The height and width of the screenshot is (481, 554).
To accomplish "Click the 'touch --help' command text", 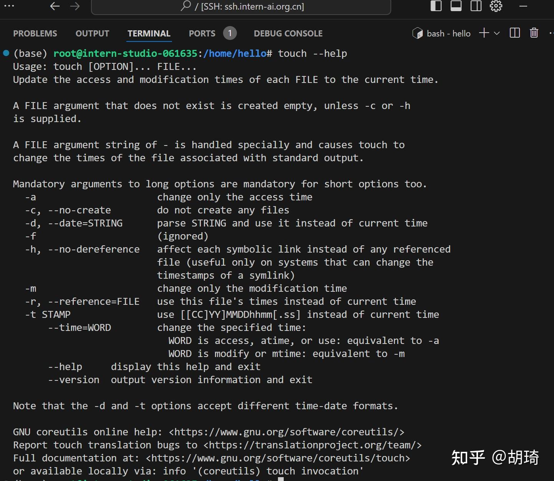I will 313,53.
